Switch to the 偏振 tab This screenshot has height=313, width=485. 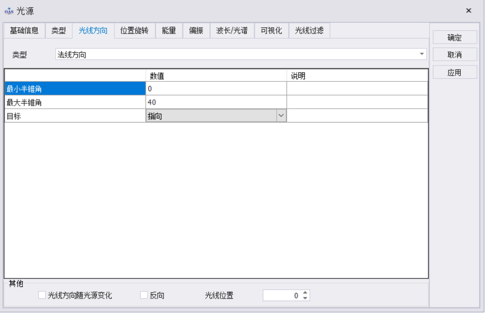(x=196, y=30)
